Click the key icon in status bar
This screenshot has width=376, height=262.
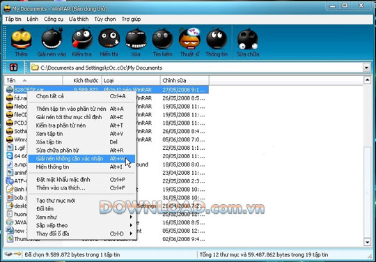(17, 254)
